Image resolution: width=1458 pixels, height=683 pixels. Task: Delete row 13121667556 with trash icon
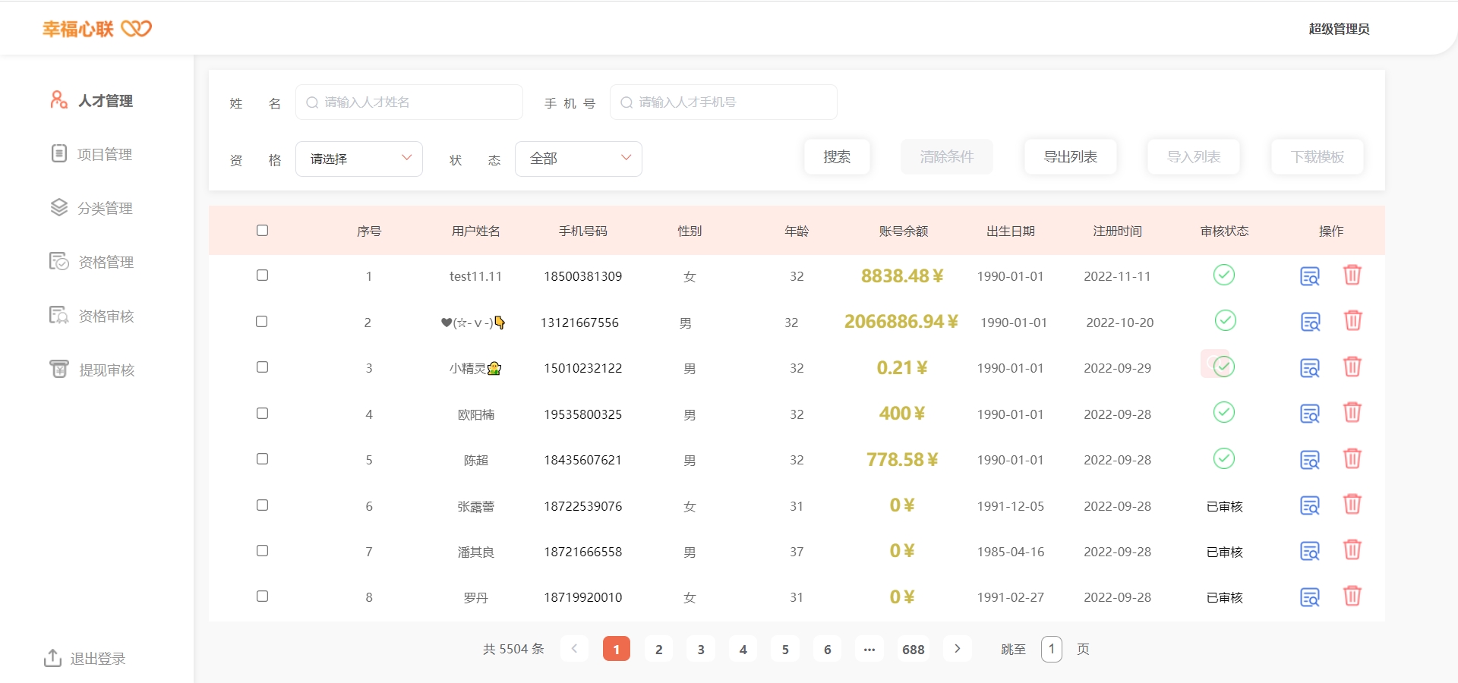click(1353, 320)
